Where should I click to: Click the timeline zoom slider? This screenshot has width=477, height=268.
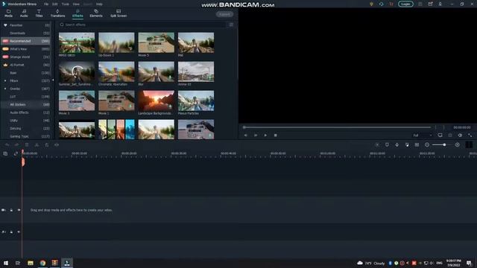442,145
